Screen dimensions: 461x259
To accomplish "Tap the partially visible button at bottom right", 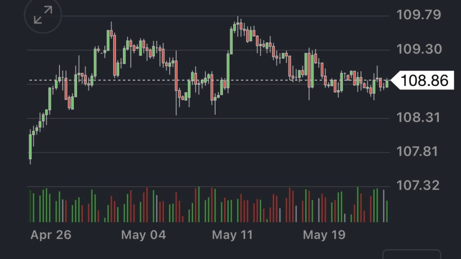I will pos(411,255).
